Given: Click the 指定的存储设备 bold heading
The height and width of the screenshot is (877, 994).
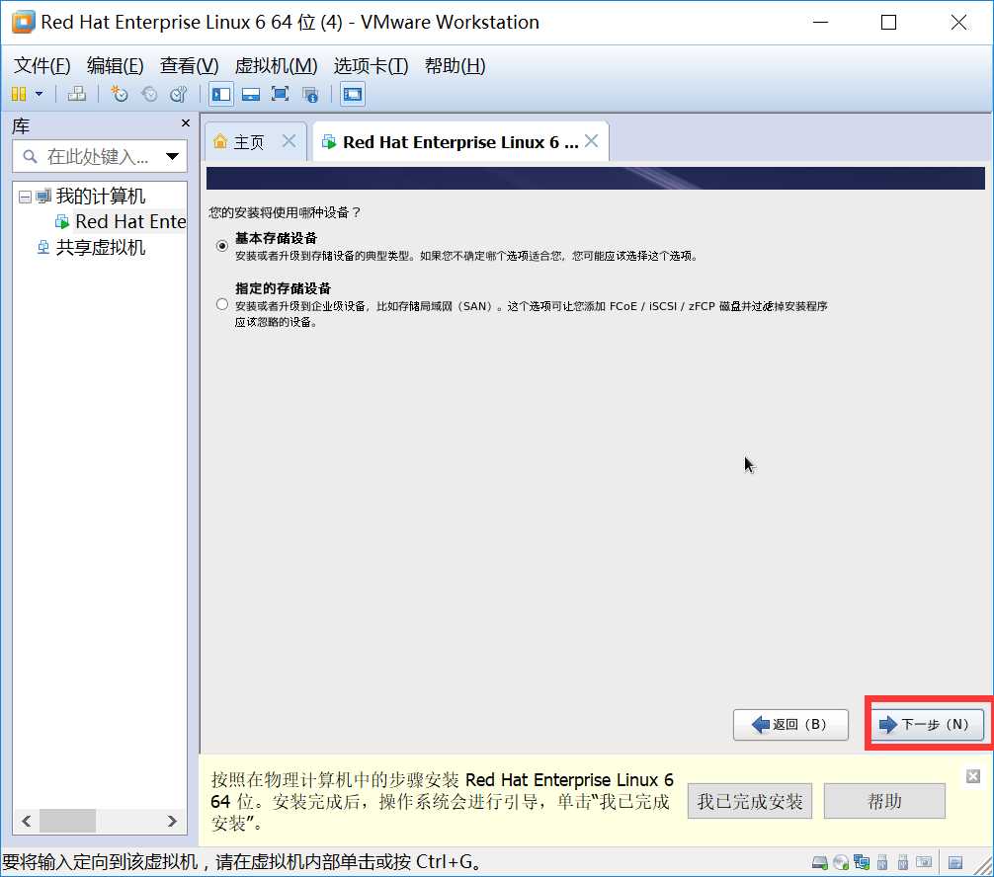Looking at the screenshot, I should (283, 288).
